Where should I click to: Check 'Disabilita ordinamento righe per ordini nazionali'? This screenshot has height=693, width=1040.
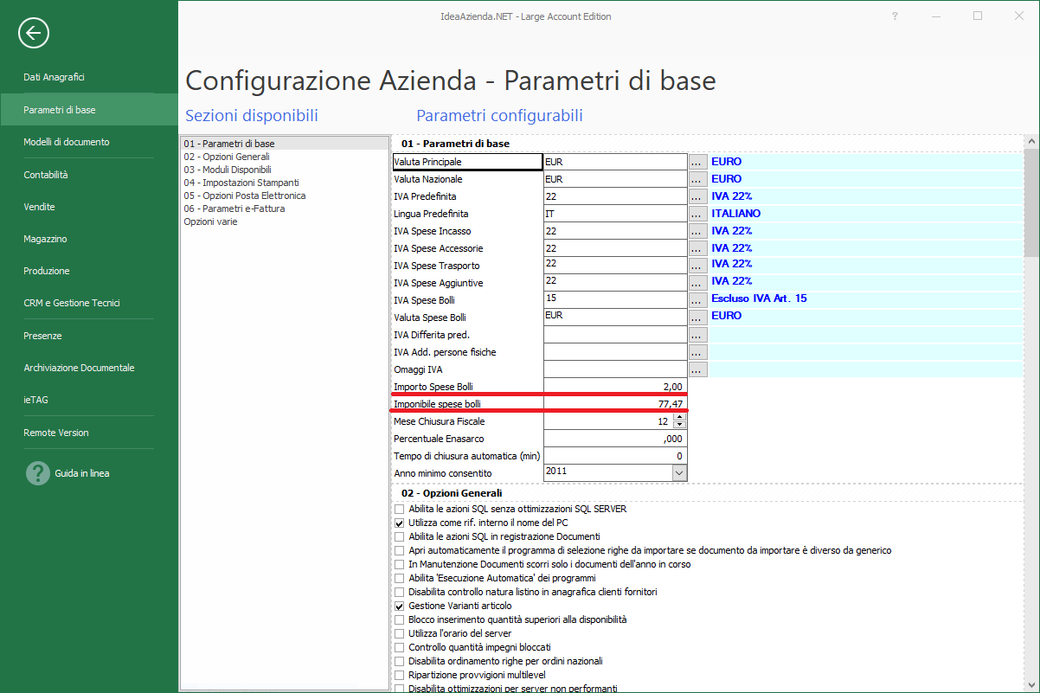[x=399, y=661]
